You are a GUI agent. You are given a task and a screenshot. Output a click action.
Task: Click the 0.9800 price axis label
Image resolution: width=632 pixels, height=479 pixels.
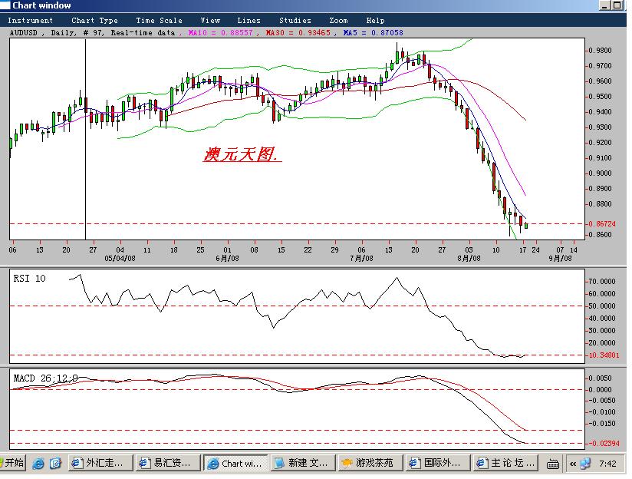tap(600, 51)
